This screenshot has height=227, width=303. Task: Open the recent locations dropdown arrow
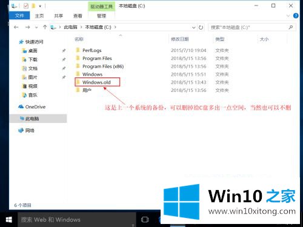tap(36, 27)
